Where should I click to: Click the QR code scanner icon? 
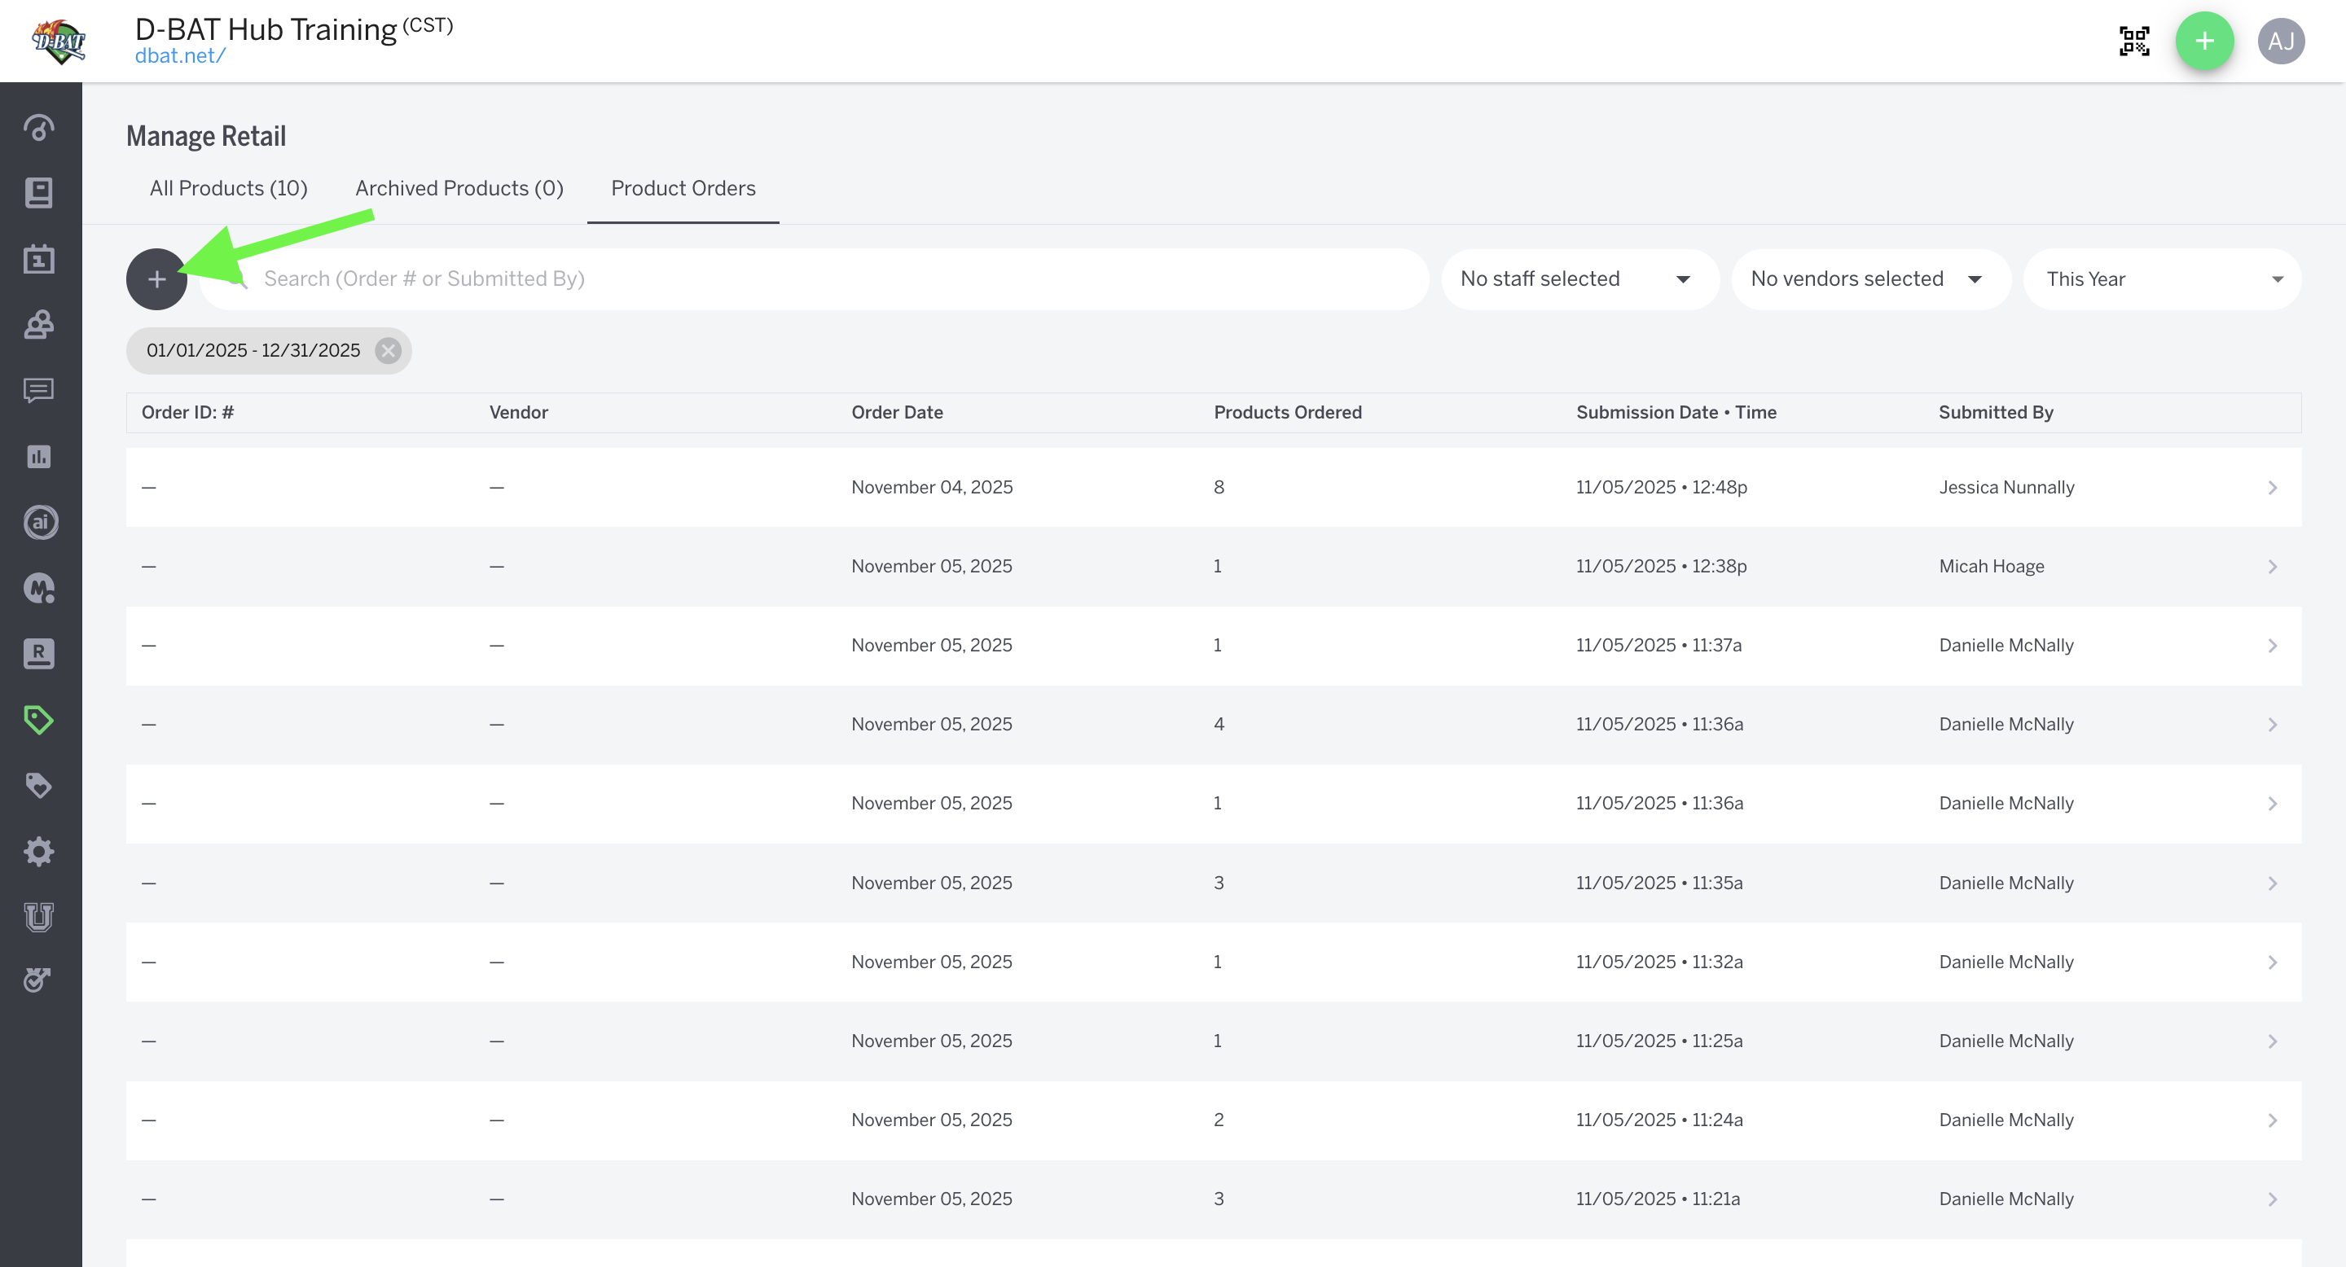tap(2134, 41)
